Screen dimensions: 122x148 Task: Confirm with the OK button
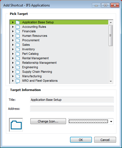pos(81,140)
